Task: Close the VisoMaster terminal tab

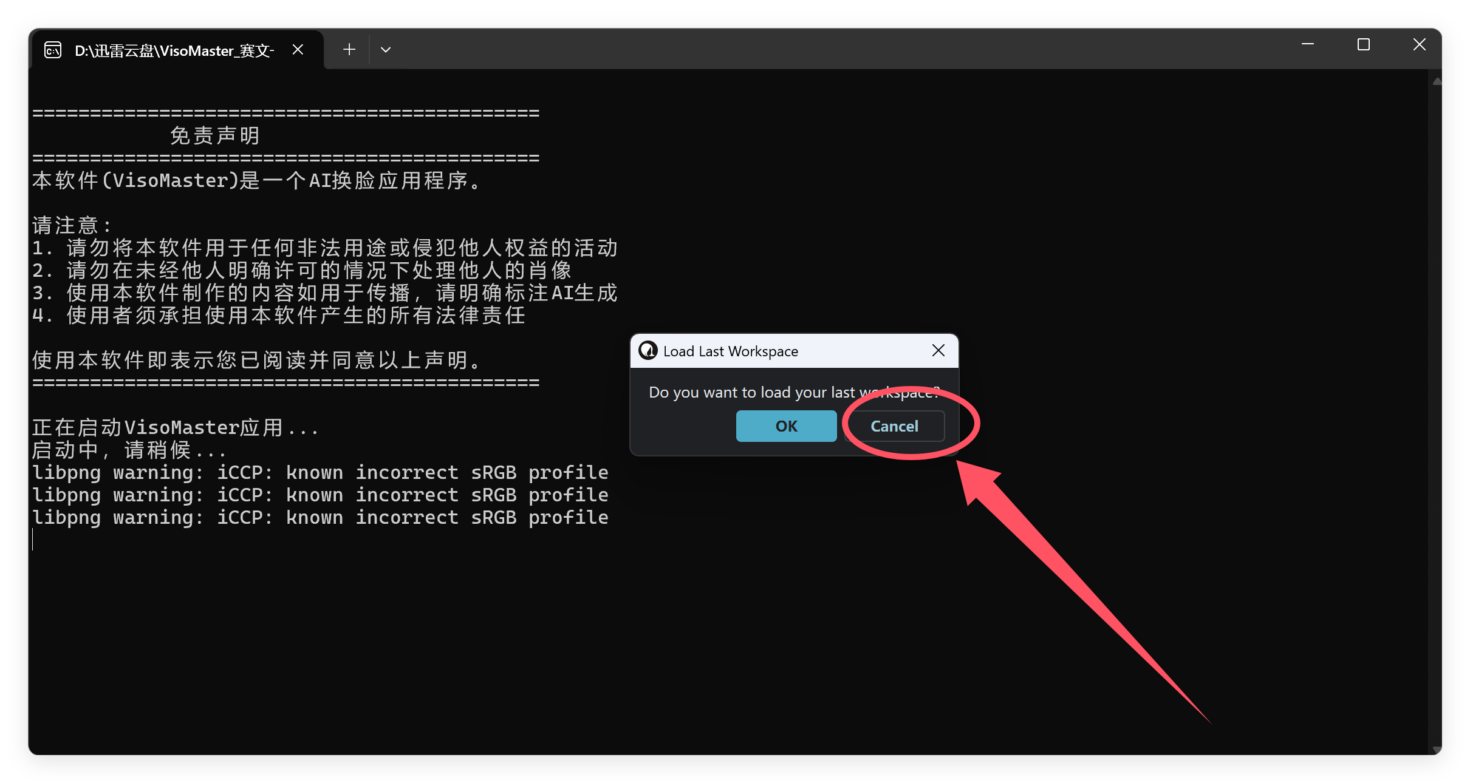Action: pyautogui.click(x=298, y=49)
